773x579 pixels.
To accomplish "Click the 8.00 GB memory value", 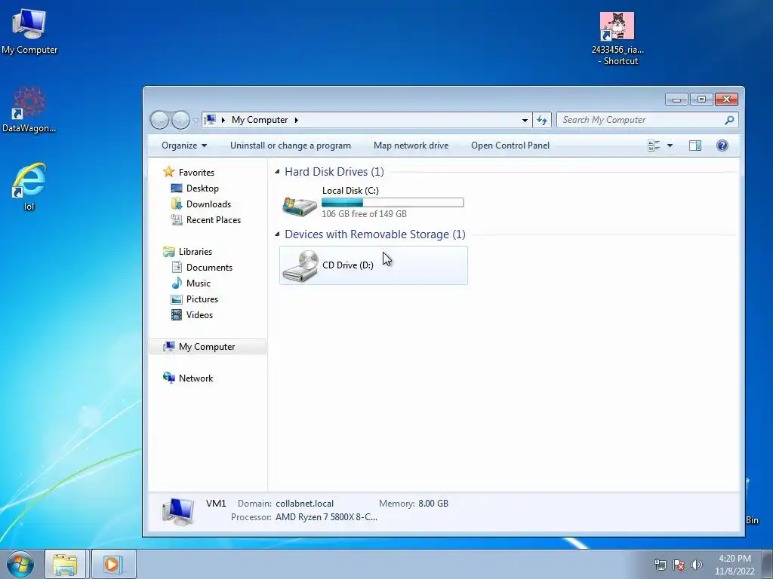I will (433, 504).
